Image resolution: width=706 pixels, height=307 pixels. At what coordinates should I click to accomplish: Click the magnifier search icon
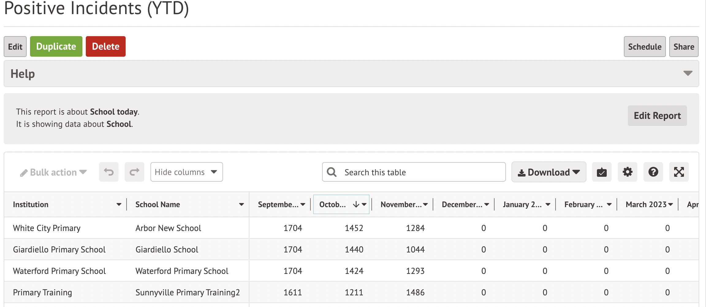pyautogui.click(x=332, y=172)
